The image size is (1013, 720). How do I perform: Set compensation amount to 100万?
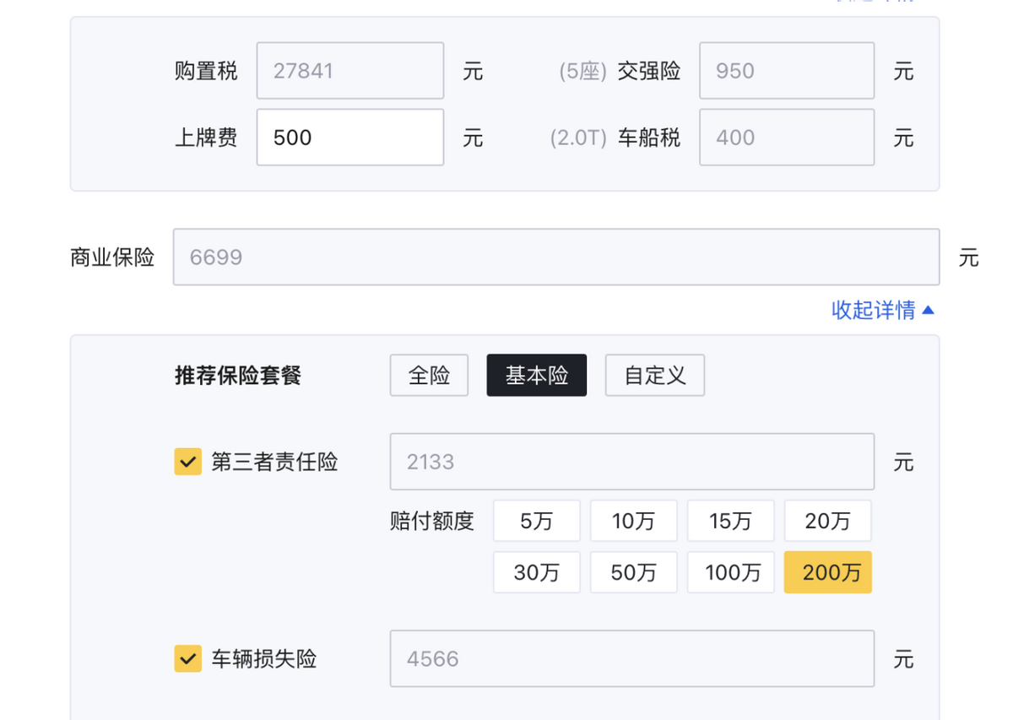730,573
